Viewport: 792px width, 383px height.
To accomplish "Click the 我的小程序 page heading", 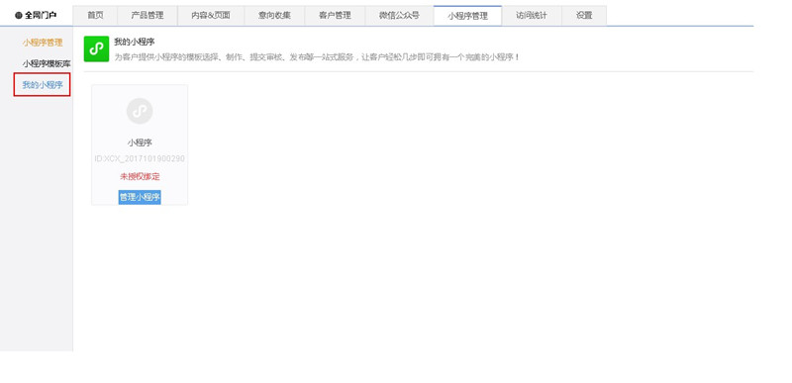I will tap(135, 42).
